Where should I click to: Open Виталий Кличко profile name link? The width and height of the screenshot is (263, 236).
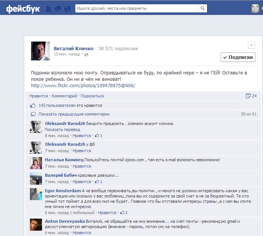click(x=73, y=49)
